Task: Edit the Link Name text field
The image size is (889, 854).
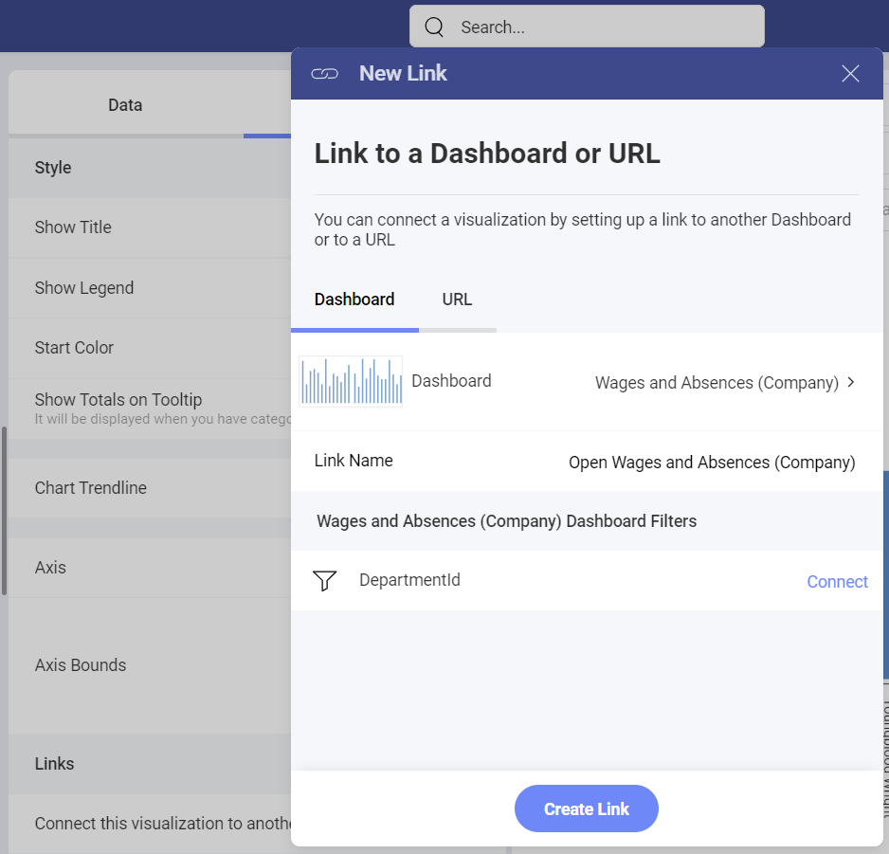Action: tap(711, 463)
